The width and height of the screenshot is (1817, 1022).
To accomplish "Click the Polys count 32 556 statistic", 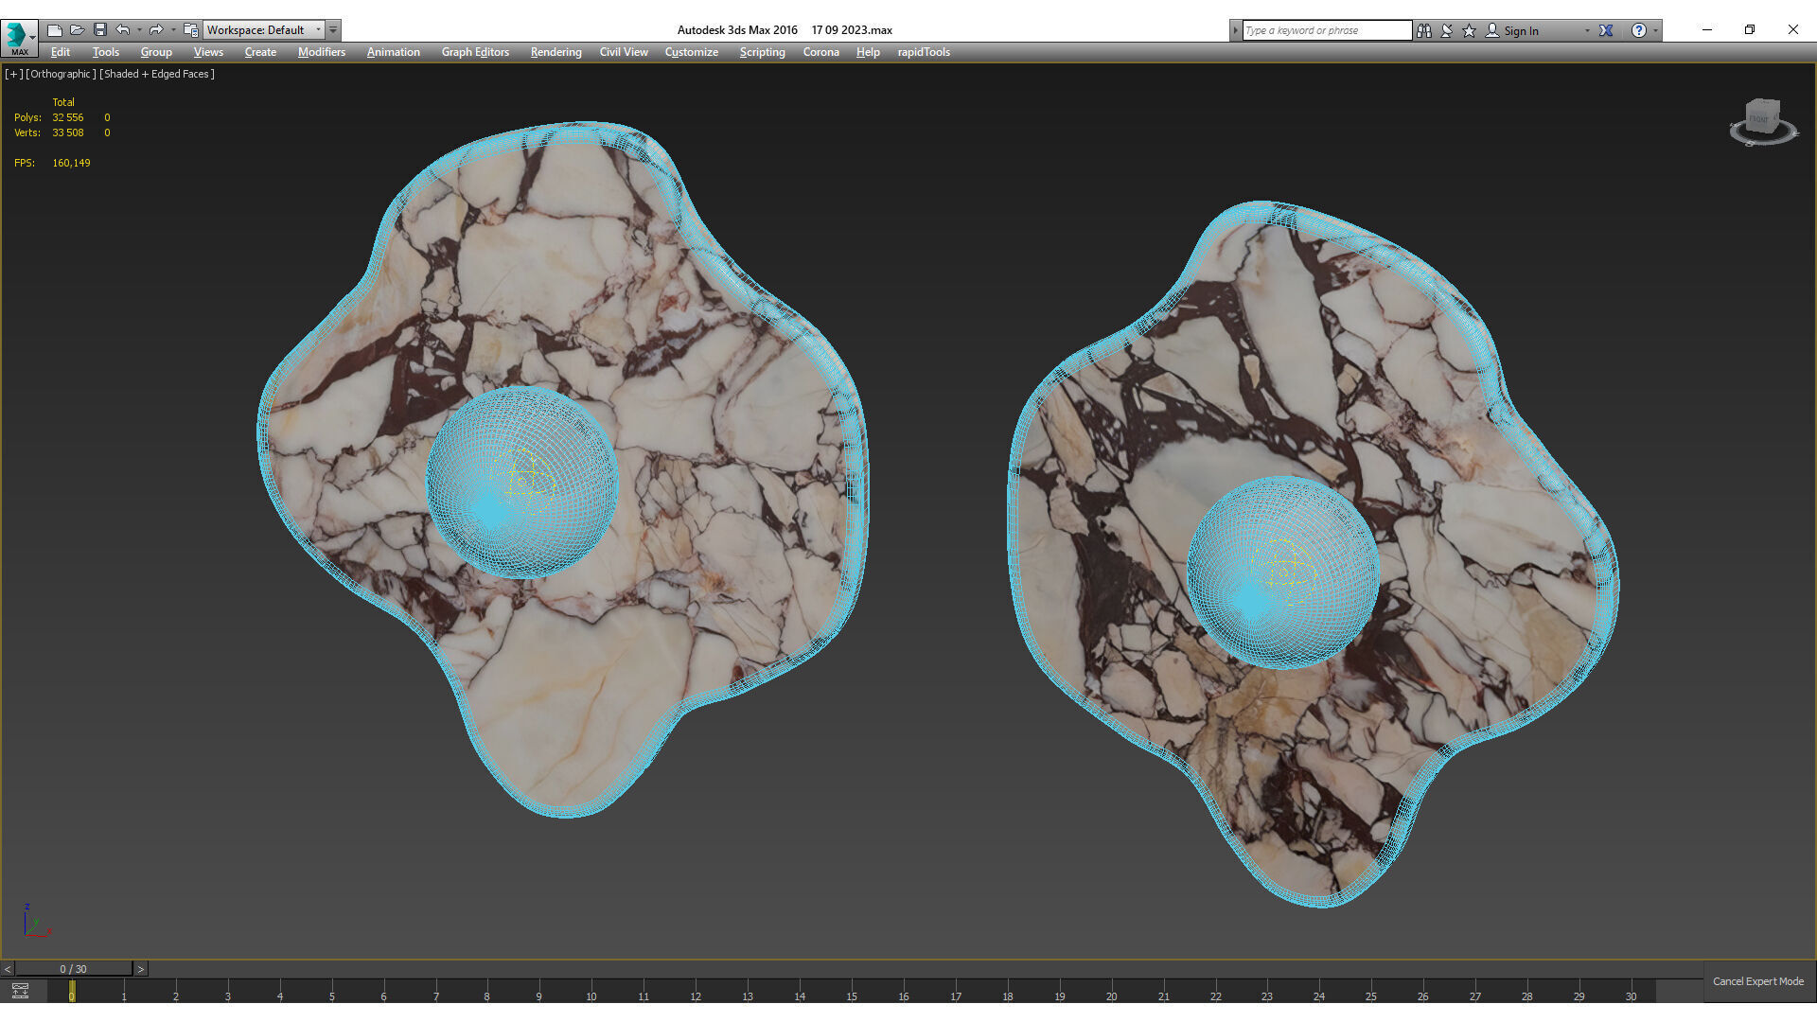I will 67,117.
